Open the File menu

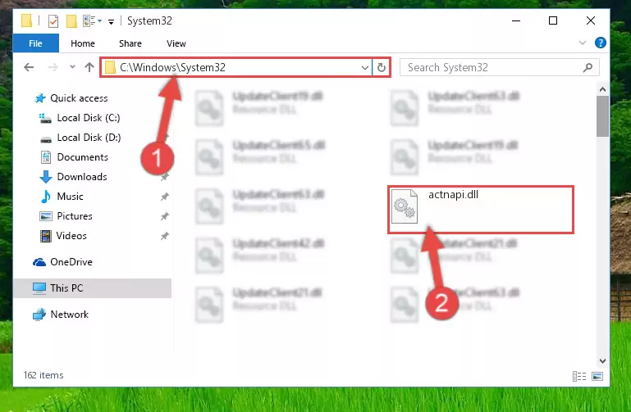click(35, 43)
